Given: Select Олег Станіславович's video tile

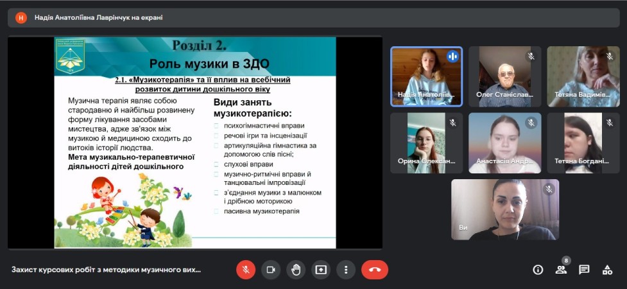Looking at the screenshot, I should 504,76.
